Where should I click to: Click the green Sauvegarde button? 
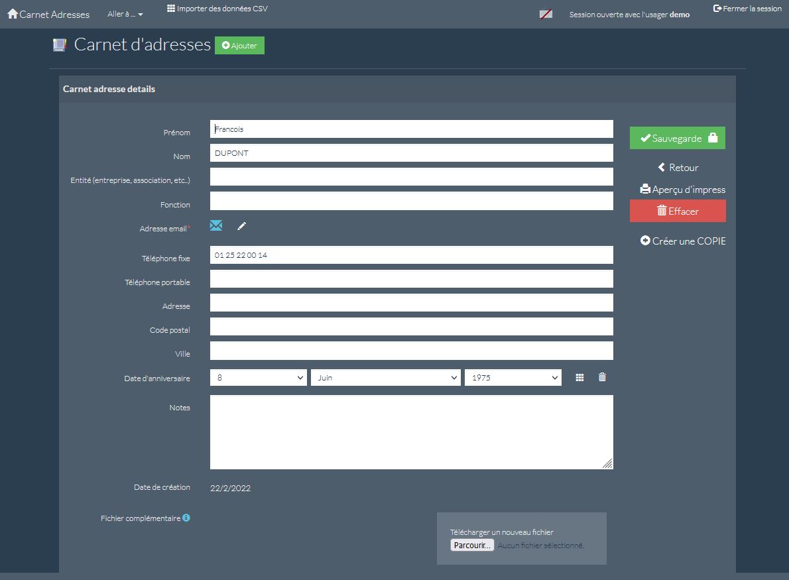coord(677,138)
